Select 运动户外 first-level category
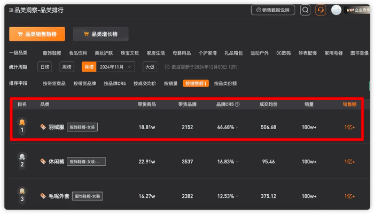The height and width of the screenshot is (214, 374). pos(260,53)
